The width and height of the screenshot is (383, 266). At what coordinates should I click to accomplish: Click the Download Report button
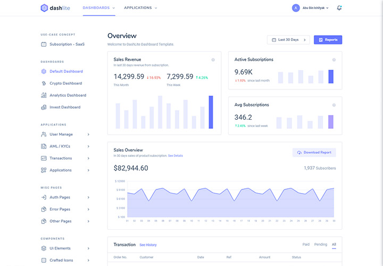[x=314, y=153]
